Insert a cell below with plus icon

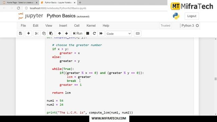[28, 34]
